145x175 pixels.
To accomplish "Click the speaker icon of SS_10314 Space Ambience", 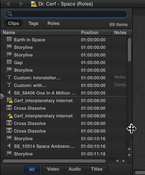I will tap(9, 146).
